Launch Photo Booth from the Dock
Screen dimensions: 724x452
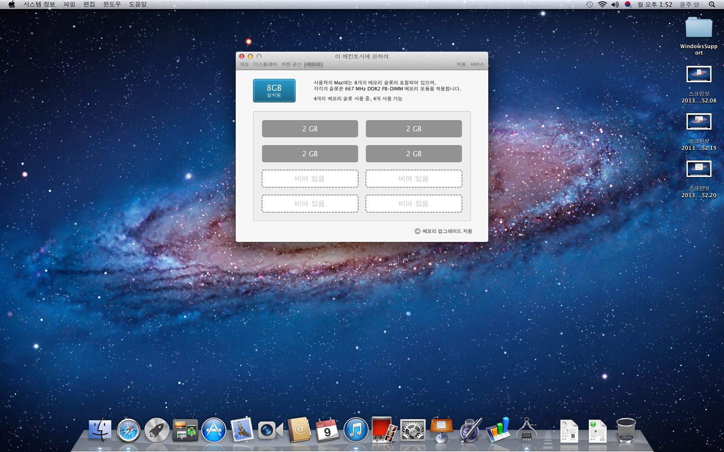point(384,430)
